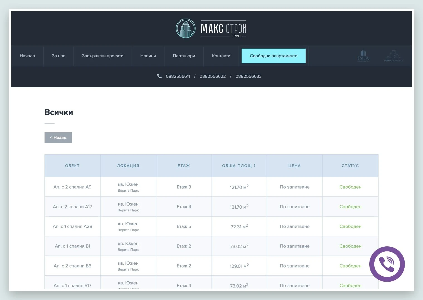Click the 129.01 м² area value
This screenshot has width=423, height=300.
239,266
